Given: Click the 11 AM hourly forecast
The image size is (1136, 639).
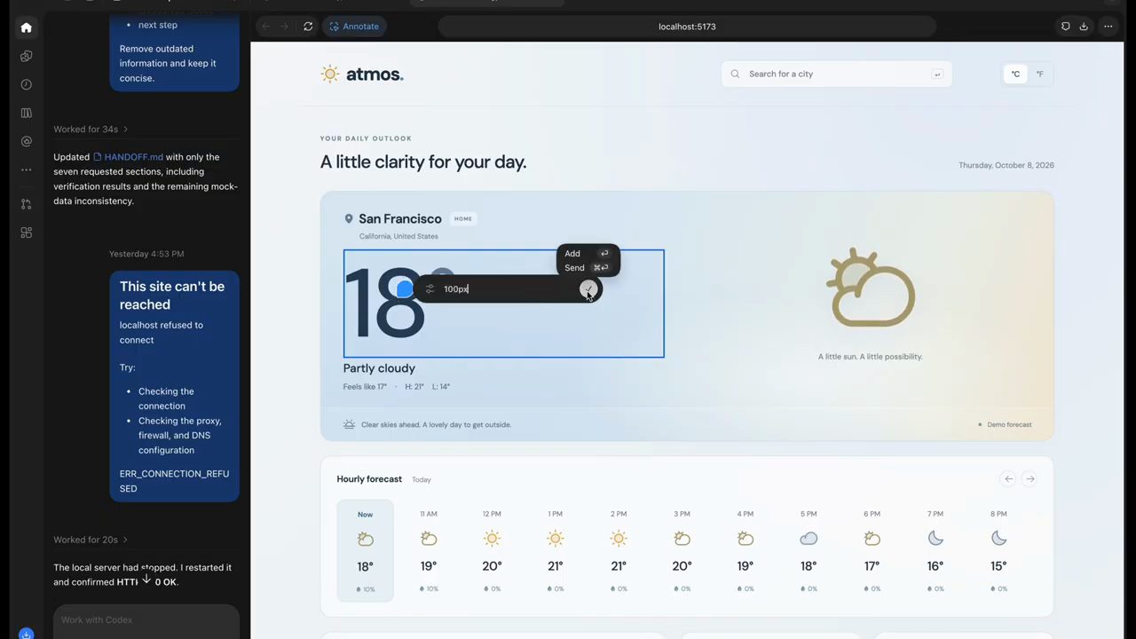Looking at the screenshot, I should pyautogui.click(x=429, y=551).
